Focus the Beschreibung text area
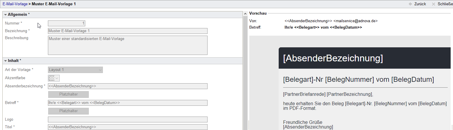The image size is (453, 130). (x=128, y=45)
